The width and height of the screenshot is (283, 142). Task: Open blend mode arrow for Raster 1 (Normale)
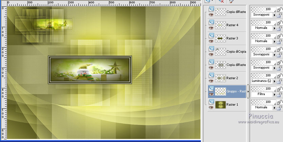tap(274, 108)
